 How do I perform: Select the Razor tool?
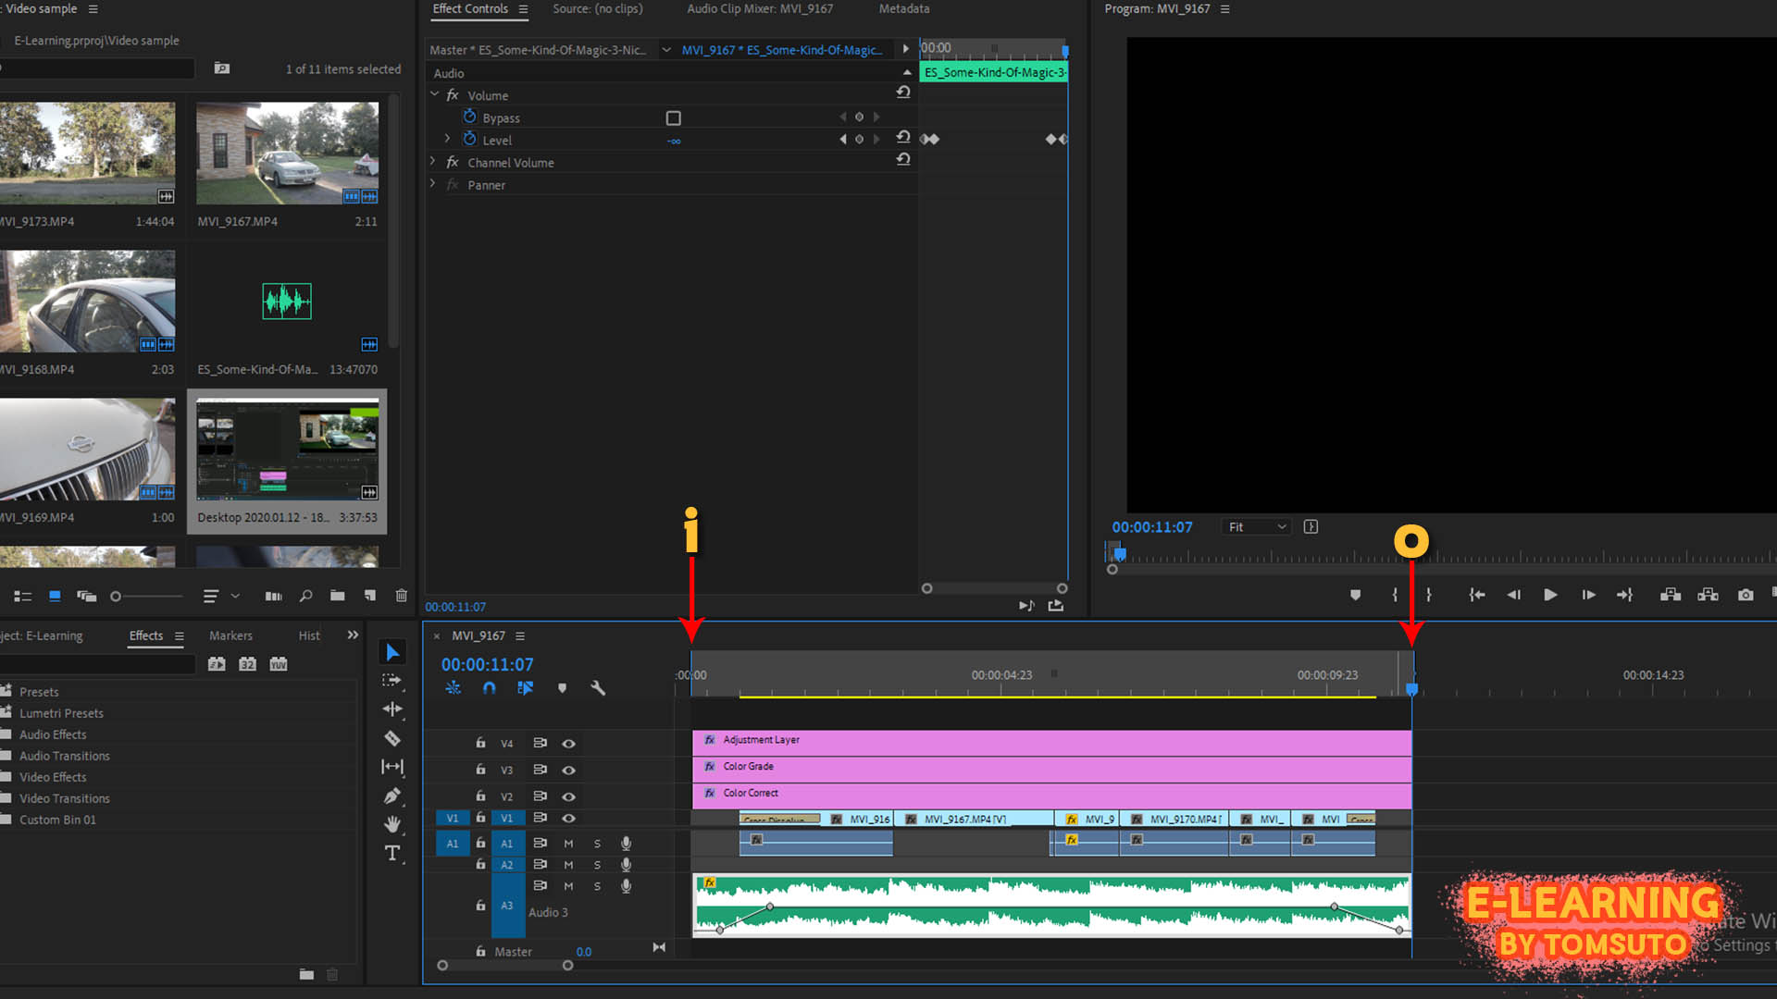click(x=392, y=738)
